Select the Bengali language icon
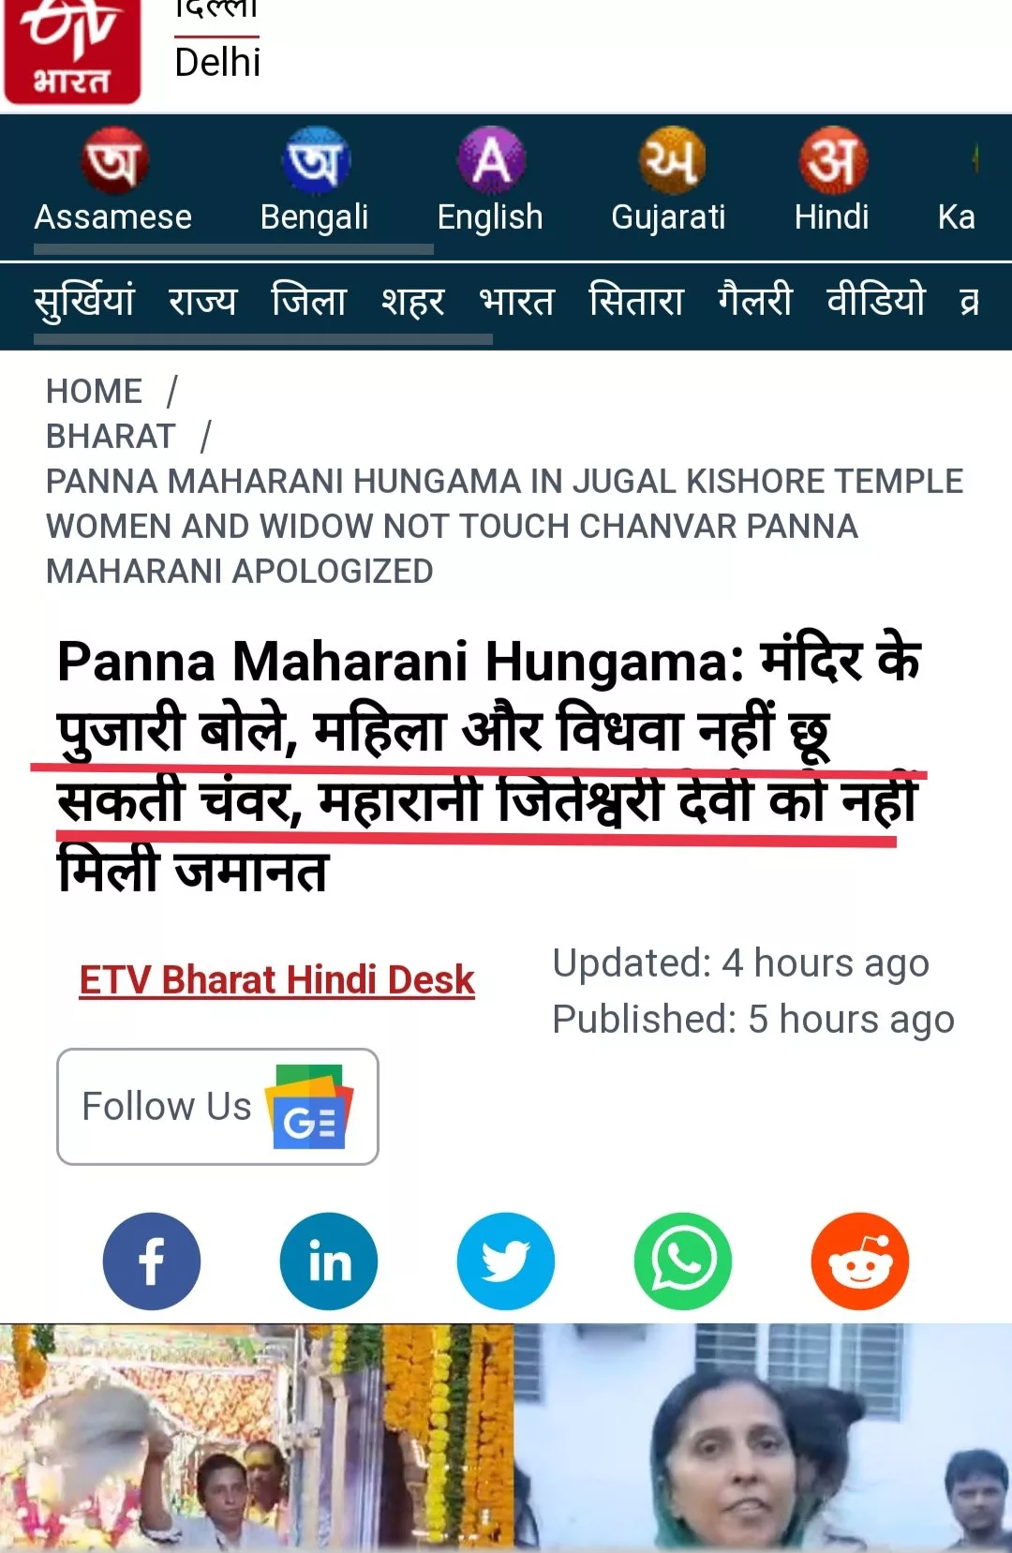Viewport: 1012px width, 1553px height. 316,160
